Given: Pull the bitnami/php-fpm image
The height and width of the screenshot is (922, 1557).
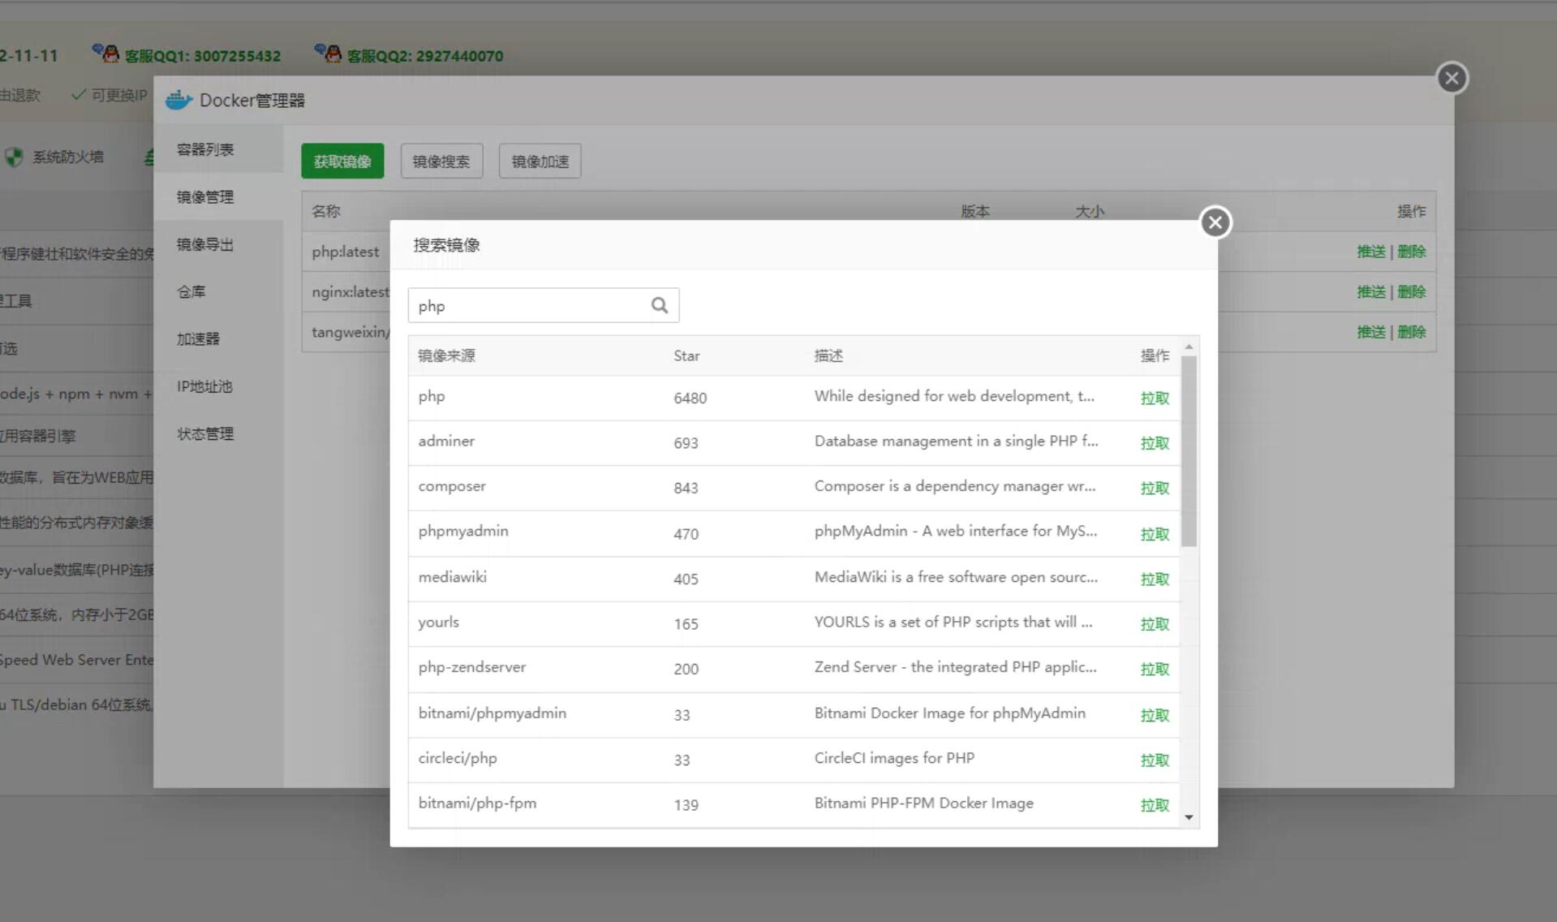Looking at the screenshot, I should point(1155,804).
